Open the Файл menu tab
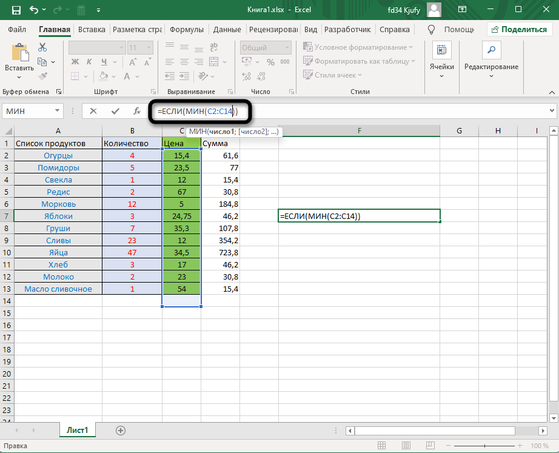 [x=17, y=30]
